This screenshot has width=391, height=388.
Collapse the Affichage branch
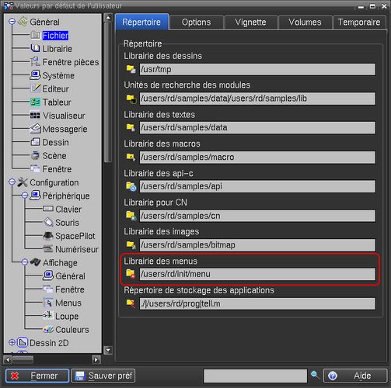25,262
